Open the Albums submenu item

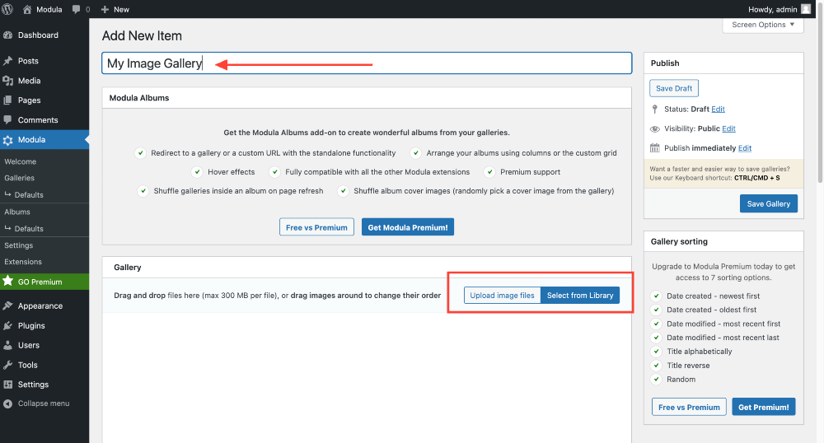[17, 212]
